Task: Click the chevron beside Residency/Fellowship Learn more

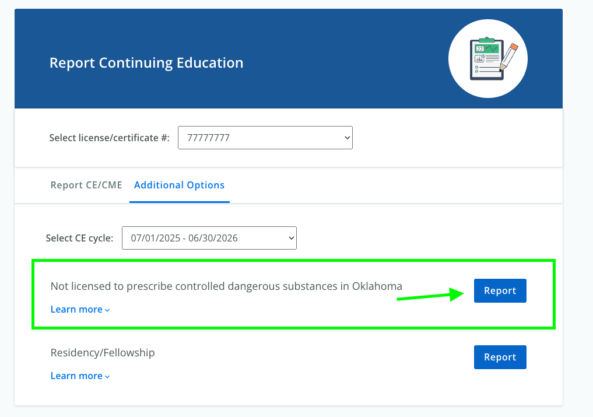Action: click(107, 377)
